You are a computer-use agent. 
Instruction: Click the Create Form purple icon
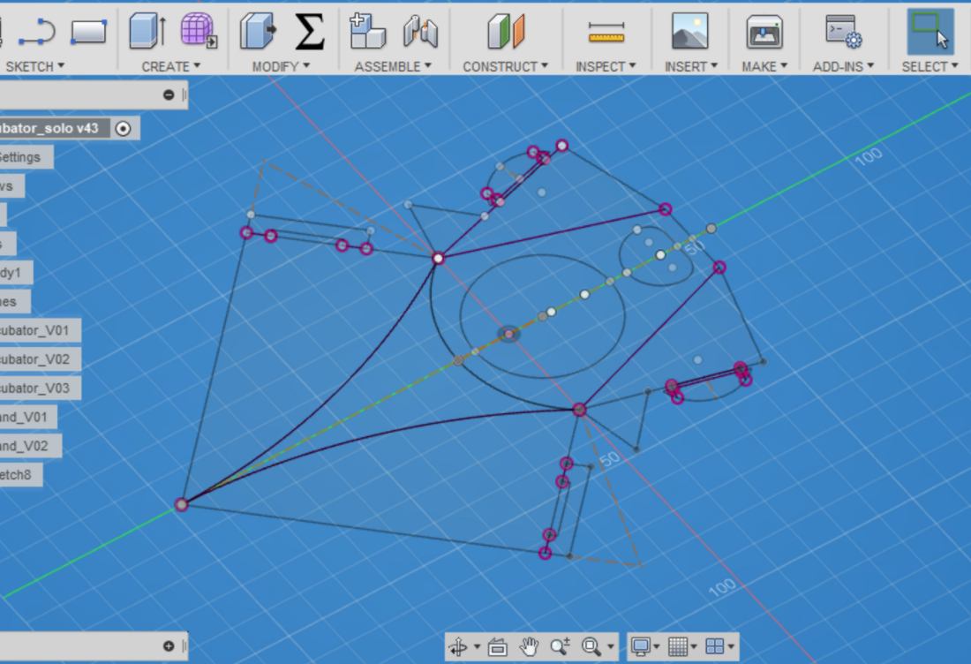[198, 30]
